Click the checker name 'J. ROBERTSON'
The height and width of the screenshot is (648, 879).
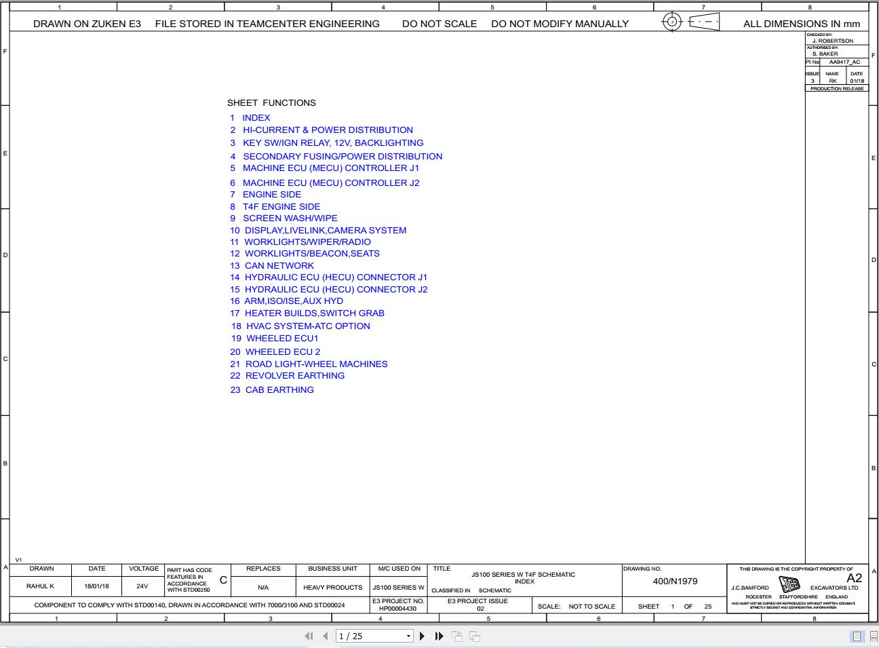pos(833,41)
